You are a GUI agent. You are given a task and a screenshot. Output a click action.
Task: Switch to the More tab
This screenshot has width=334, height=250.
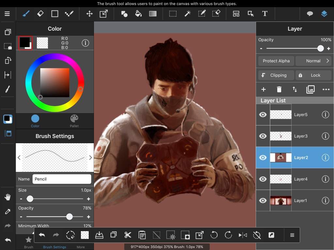tap(81, 247)
